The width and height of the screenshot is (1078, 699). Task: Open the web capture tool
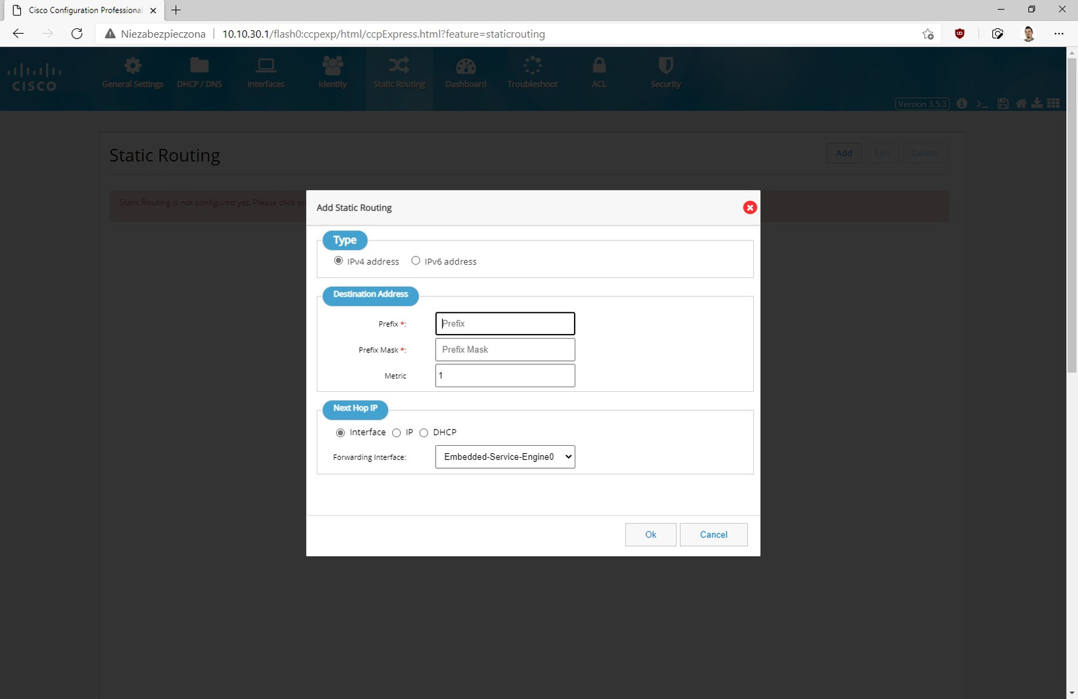coord(997,34)
